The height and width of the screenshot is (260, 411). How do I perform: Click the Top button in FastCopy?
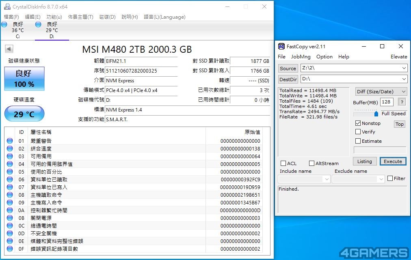click(x=400, y=124)
